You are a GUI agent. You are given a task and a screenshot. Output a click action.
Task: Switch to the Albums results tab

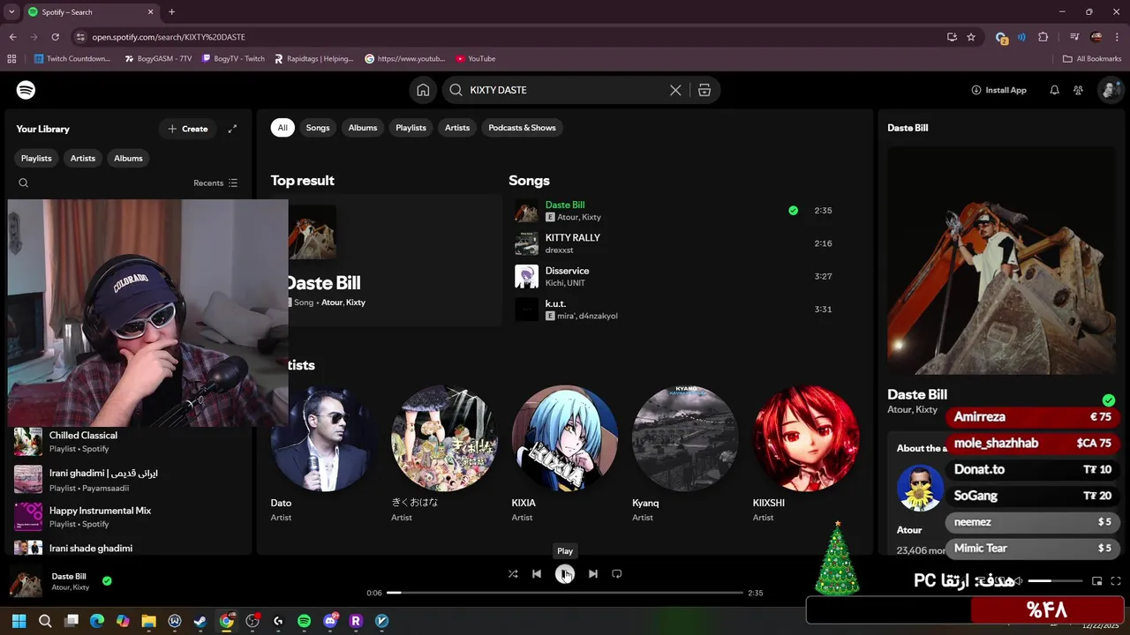pyautogui.click(x=363, y=128)
